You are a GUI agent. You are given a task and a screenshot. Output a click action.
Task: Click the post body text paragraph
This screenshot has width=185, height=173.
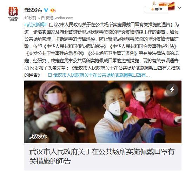[x=102, y=50]
